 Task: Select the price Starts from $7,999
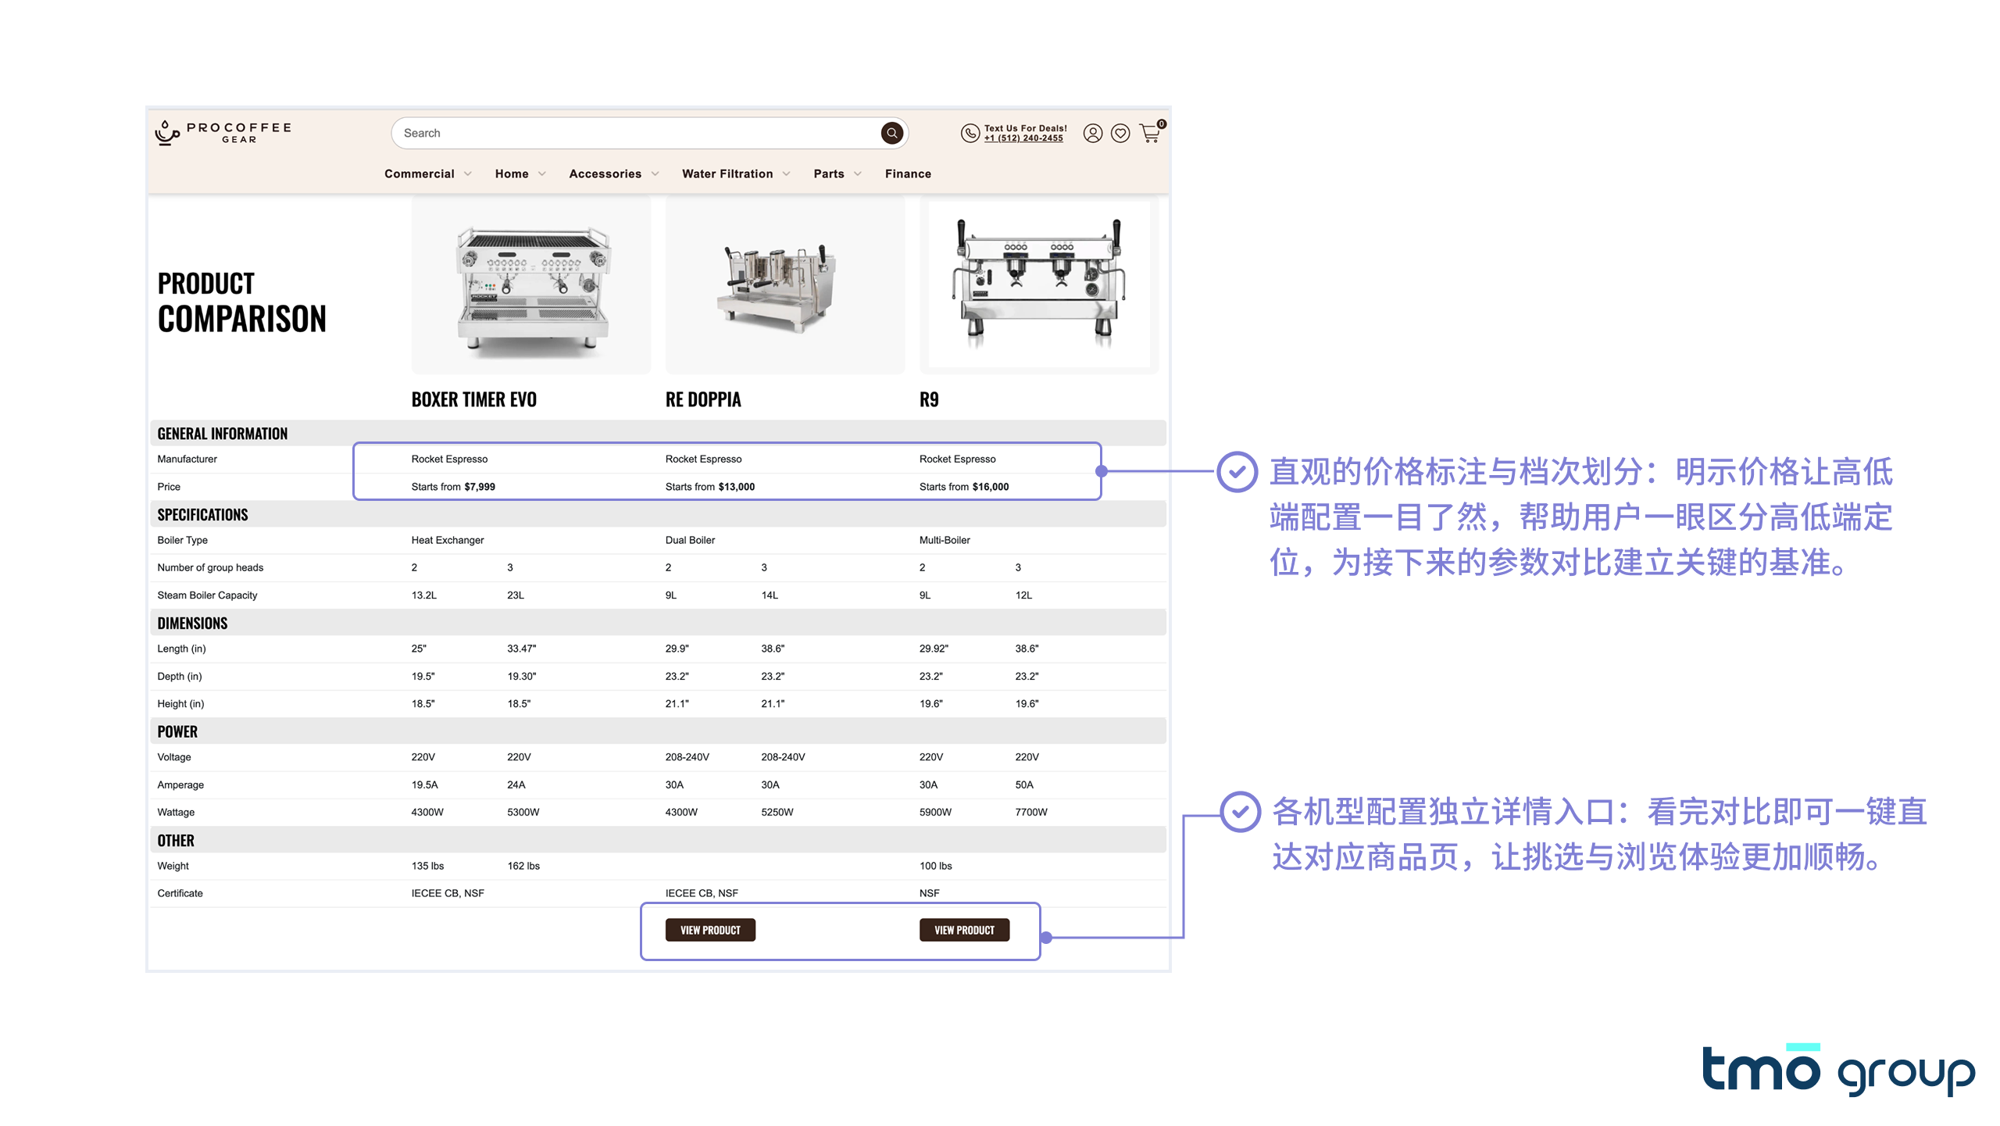coord(453,486)
